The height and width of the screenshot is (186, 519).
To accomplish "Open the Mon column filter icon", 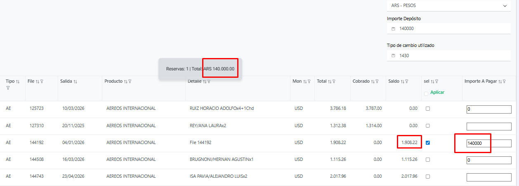I will [309, 81].
